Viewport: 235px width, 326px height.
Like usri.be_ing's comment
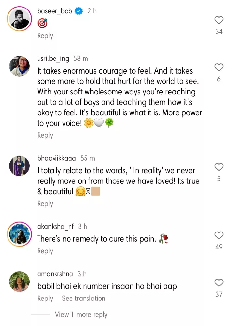tap(219, 68)
